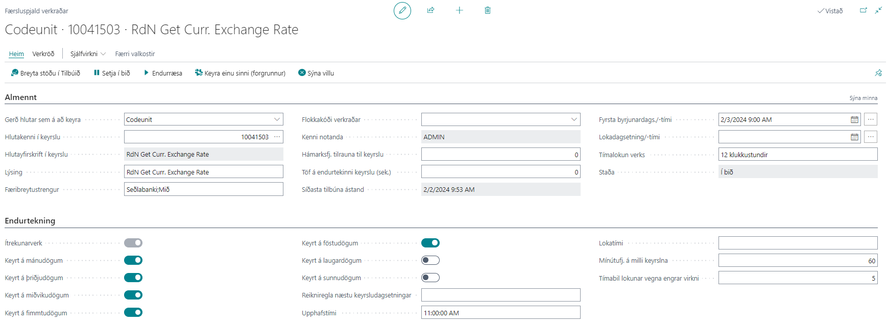The image size is (887, 324).
Task: Click the share icon at top
Action: coord(430,11)
